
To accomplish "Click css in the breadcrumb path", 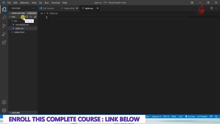I will click(x=42, y=13).
